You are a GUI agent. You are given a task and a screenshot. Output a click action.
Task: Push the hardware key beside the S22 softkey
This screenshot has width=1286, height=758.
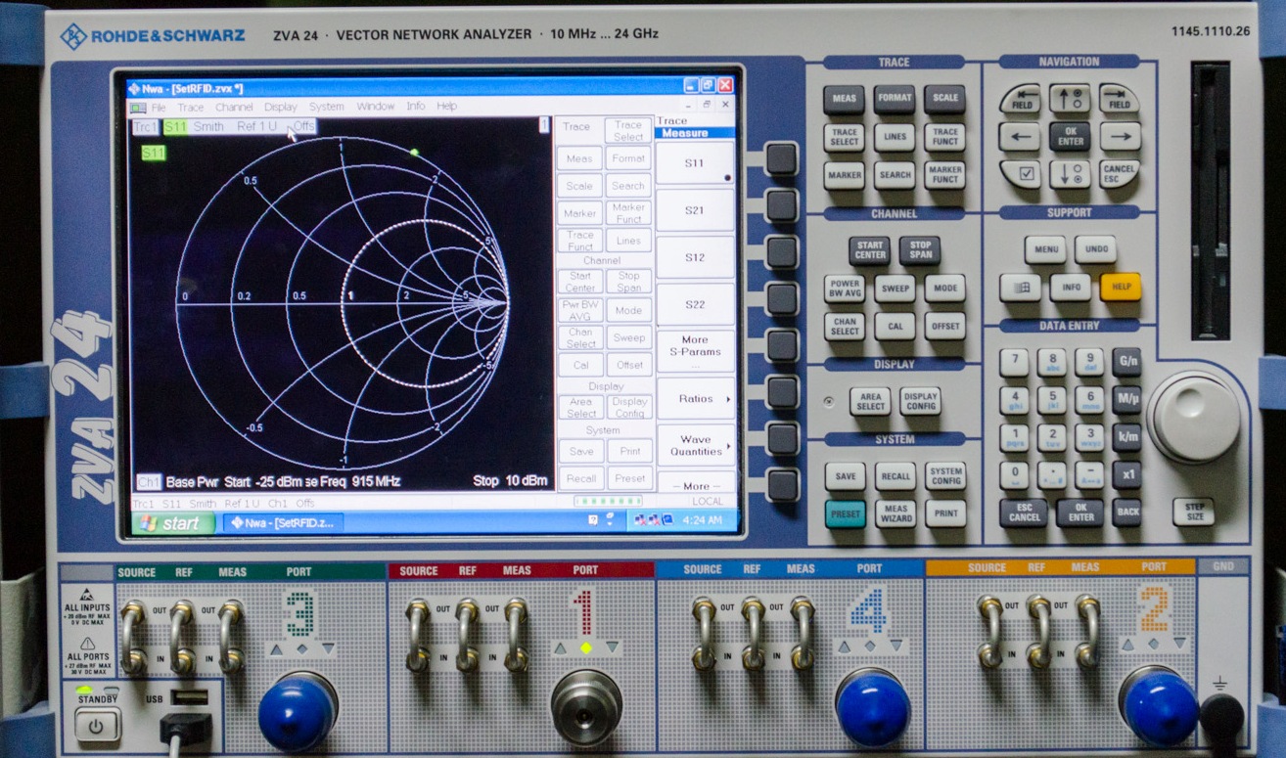click(781, 299)
